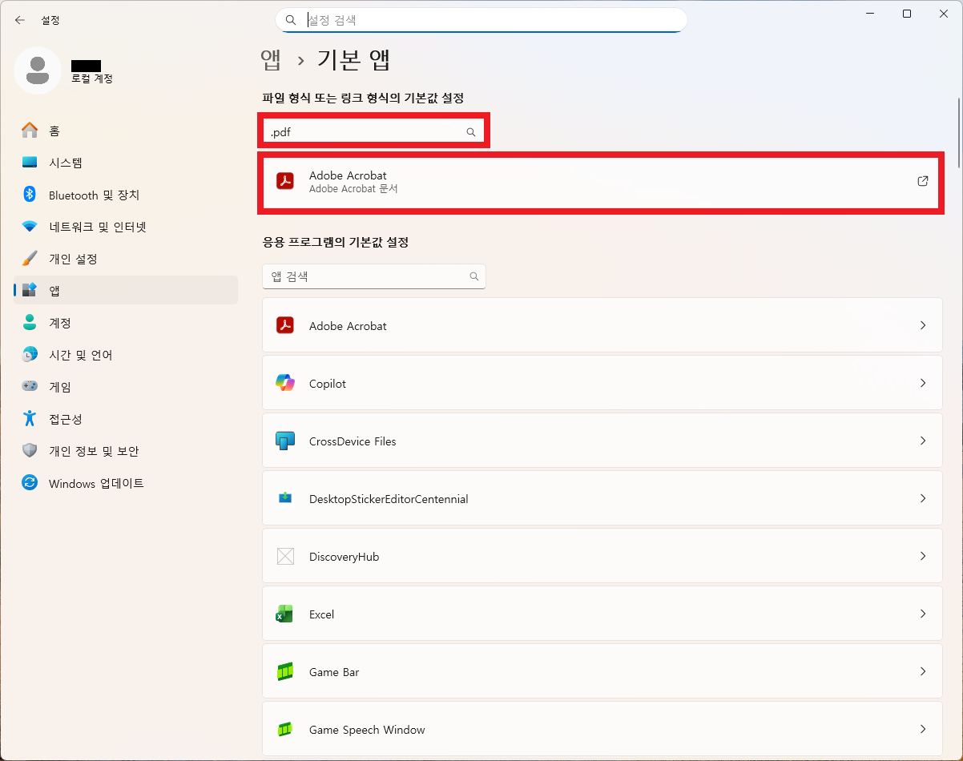Expand the CrossDevice Files chevron

click(923, 441)
